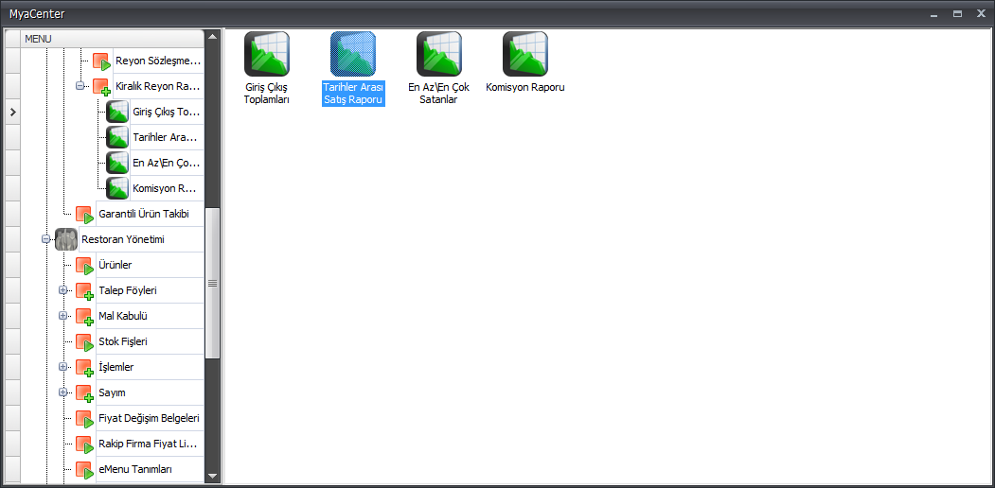Select Giriş Çıkış To... in the tree

click(167, 113)
